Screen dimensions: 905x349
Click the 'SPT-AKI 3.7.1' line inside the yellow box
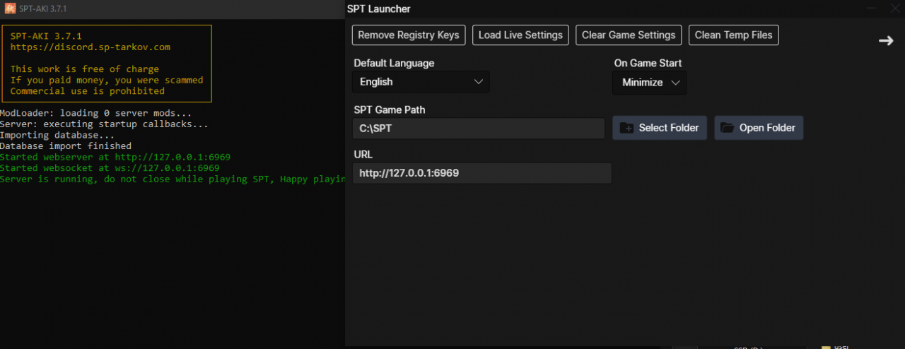point(46,36)
